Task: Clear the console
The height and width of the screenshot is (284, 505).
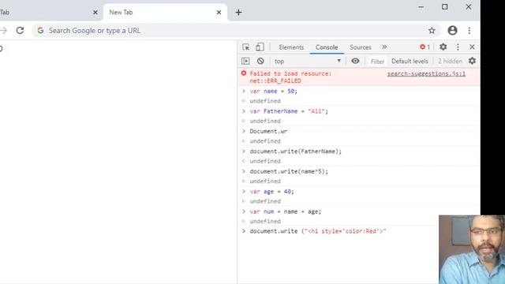Action: (x=260, y=61)
